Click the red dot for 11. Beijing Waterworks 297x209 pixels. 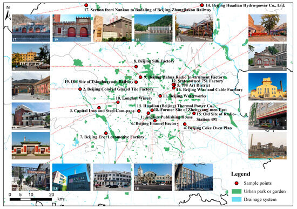point(160,96)
